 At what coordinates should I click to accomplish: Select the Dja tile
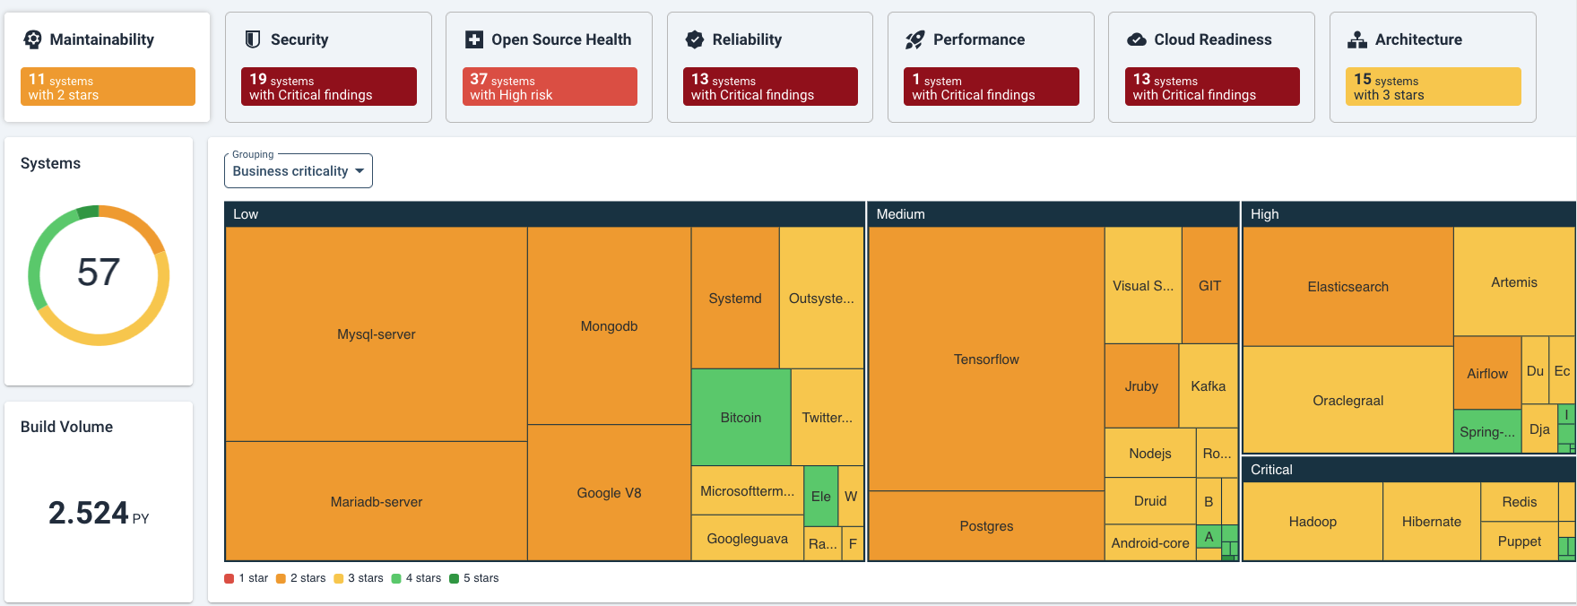point(1539,429)
